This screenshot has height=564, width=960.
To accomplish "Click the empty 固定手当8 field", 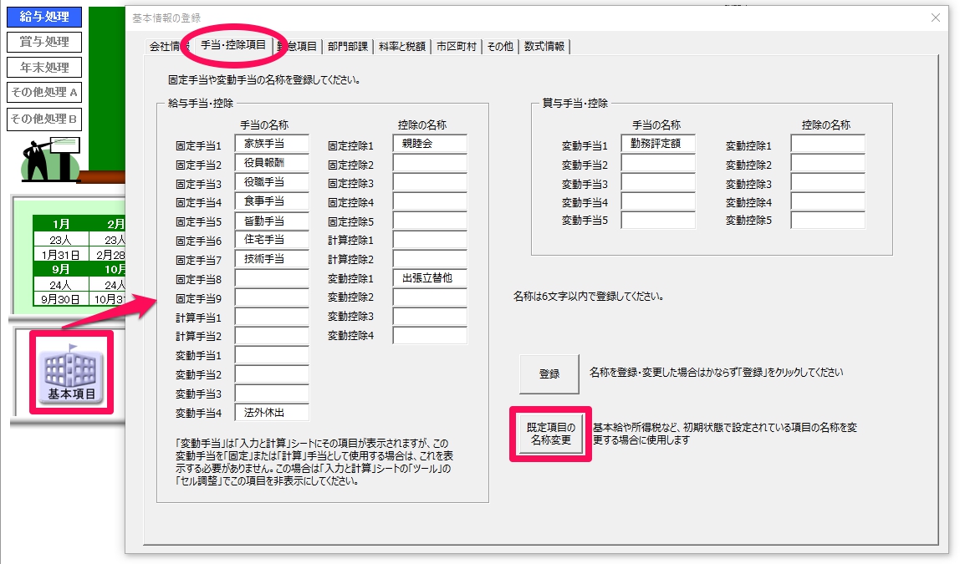I will pos(272,278).
